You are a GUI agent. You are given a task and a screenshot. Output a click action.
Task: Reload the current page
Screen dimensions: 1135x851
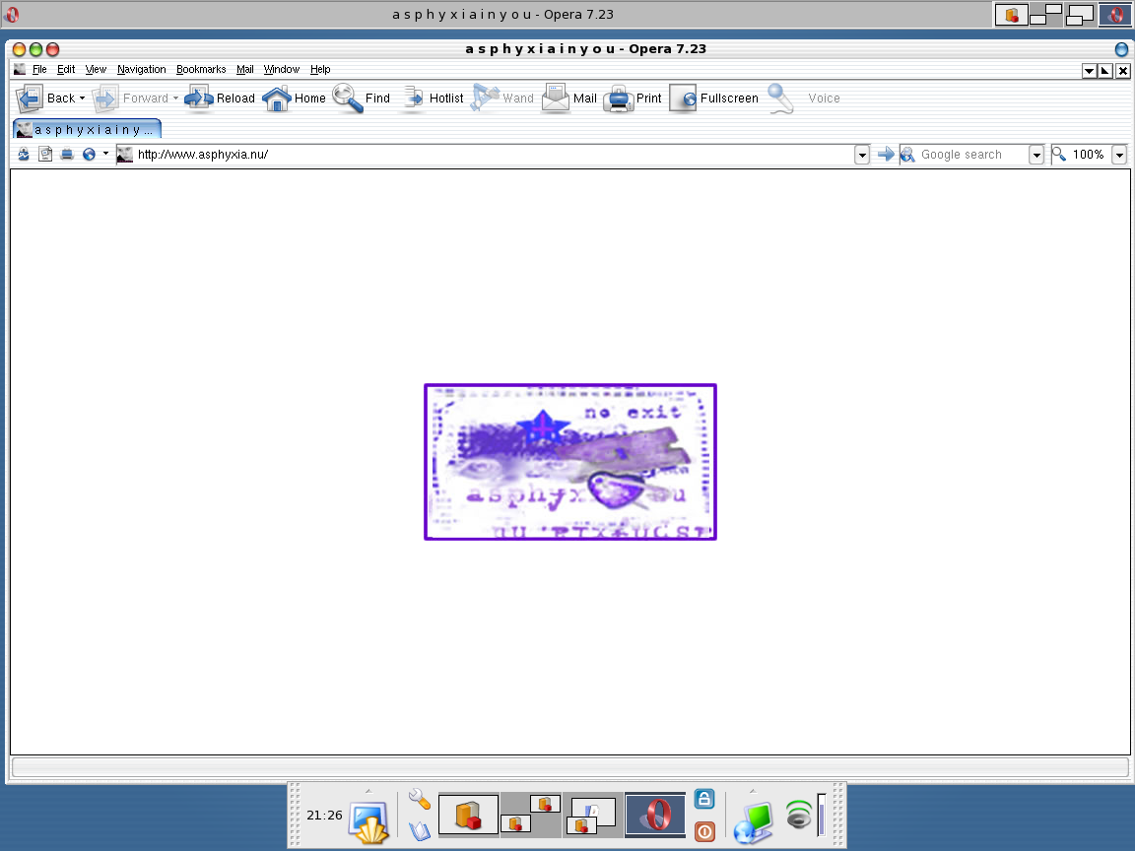pyautogui.click(x=220, y=98)
